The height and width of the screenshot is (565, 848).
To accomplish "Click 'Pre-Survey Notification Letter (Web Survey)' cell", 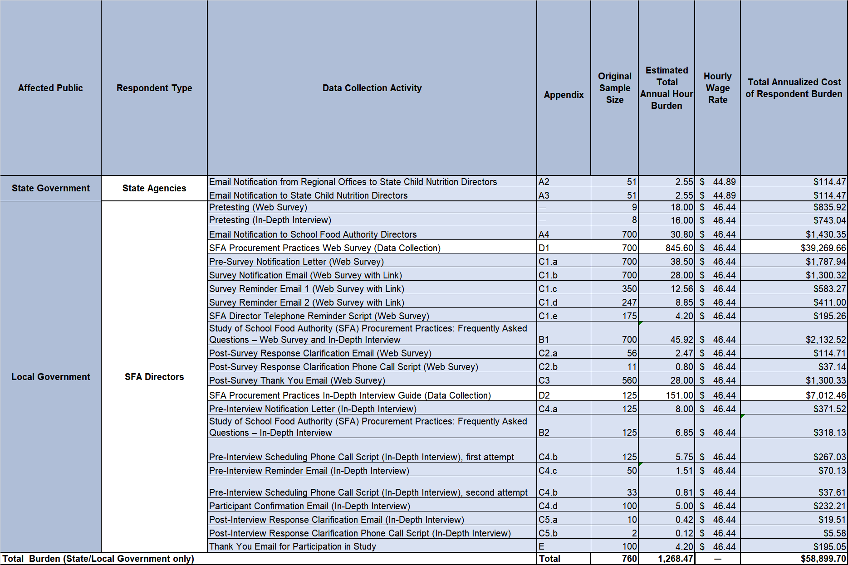I will (x=372, y=261).
